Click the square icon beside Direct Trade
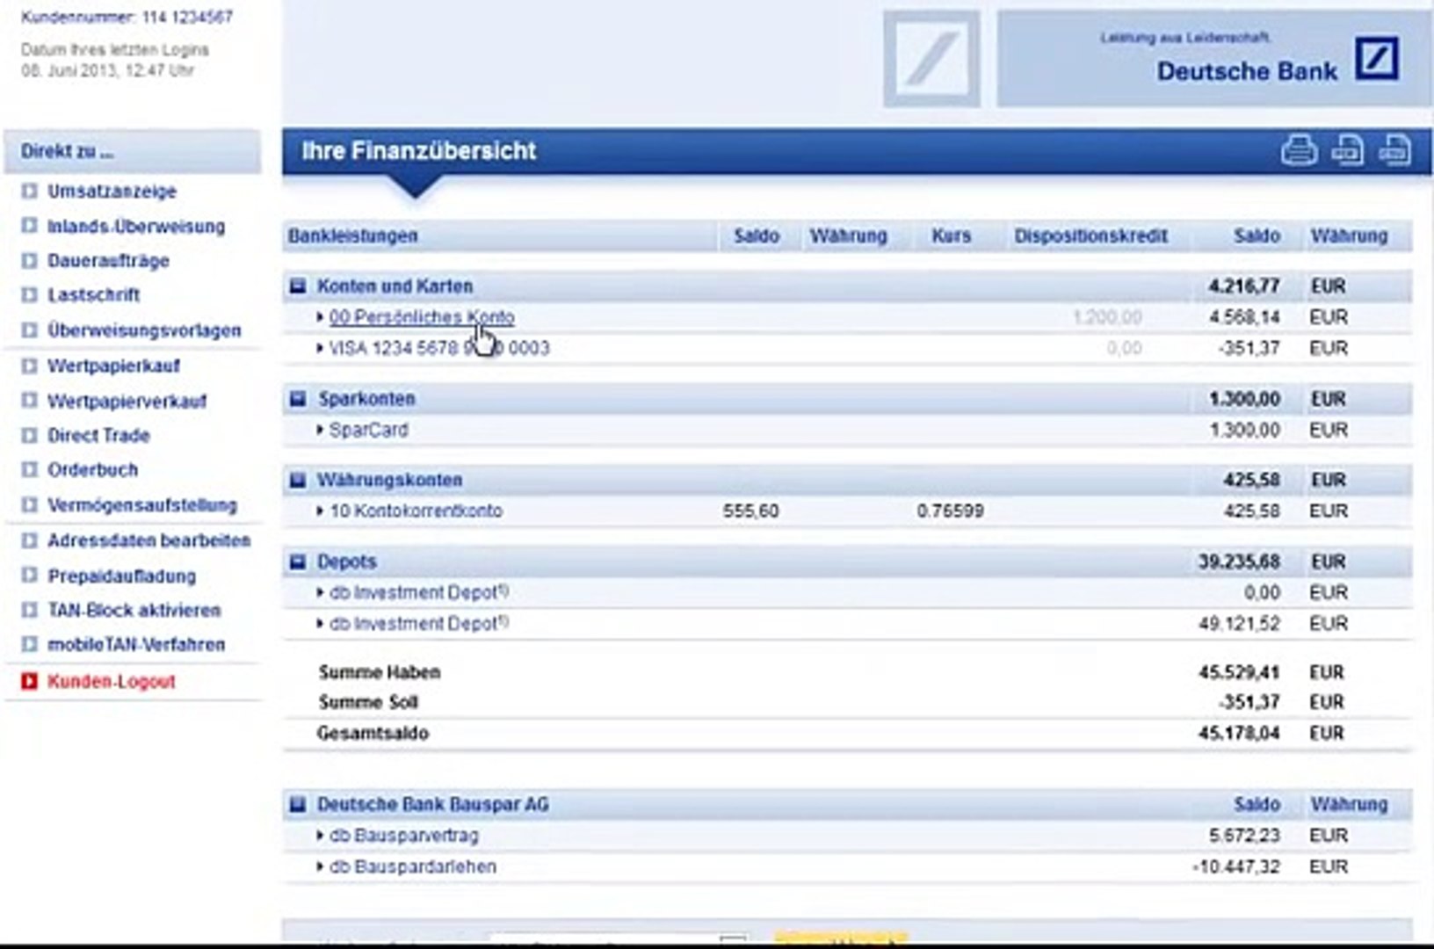The width and height of the screenshot is (1434, 949). coord(30,435)
